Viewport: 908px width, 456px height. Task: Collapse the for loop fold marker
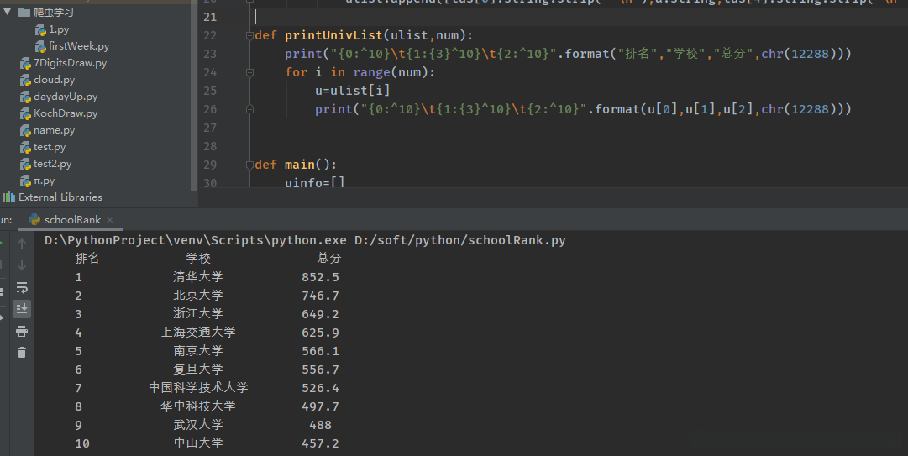click(249, 72)
